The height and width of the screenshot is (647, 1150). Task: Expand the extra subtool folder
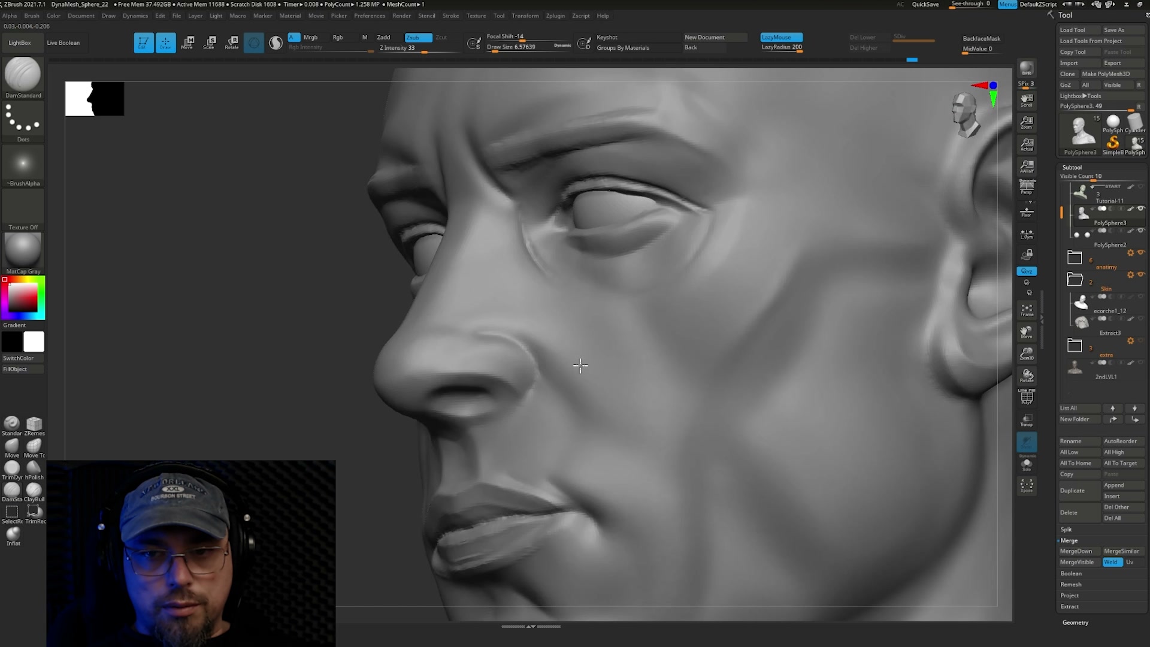click(1075, 346)
